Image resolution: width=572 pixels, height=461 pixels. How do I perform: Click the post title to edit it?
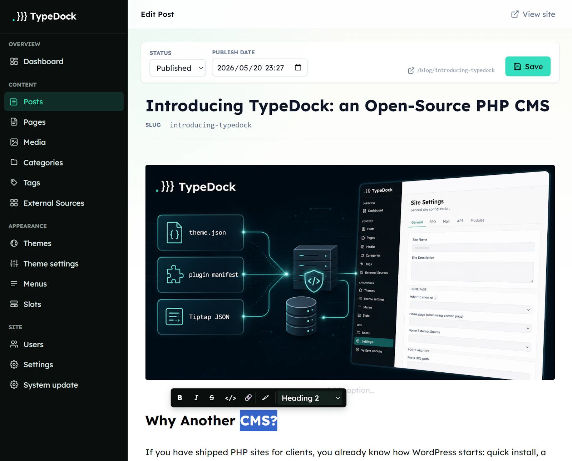pos(347,106)
